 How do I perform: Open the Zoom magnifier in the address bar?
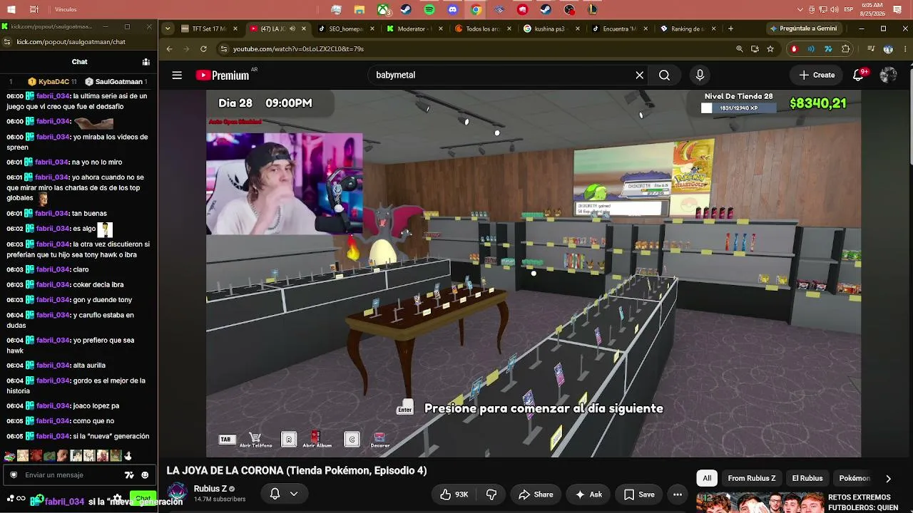coord(740,49)
